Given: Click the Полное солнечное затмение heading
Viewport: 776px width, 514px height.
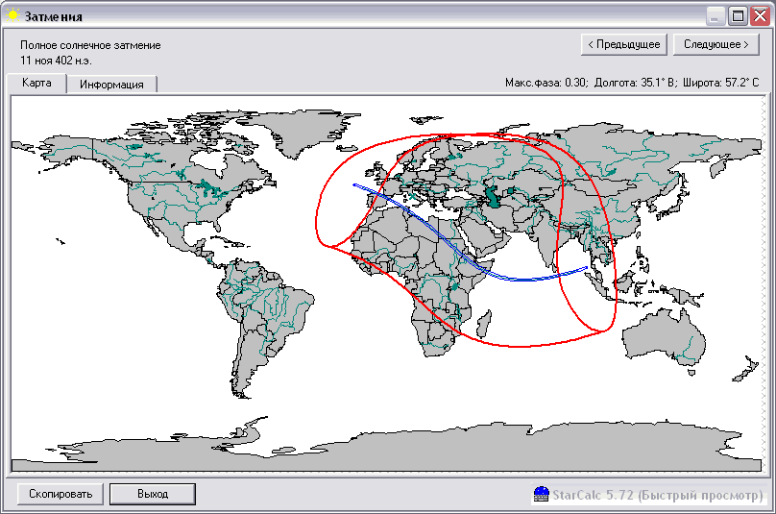Looking at the screenshot, I should [x=90, y=45].
